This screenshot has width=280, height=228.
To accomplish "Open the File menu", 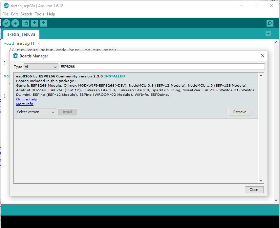I will (5, 14).
